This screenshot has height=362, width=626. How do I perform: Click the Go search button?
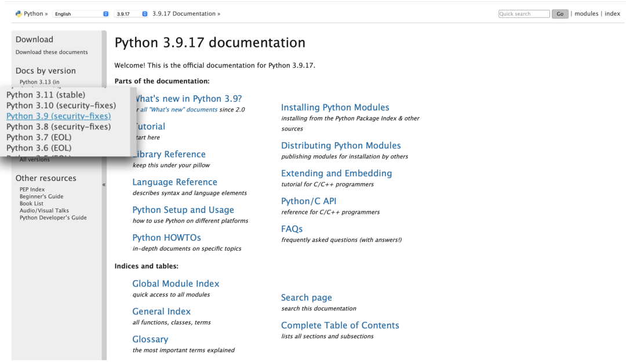click(x=560, y=13)
